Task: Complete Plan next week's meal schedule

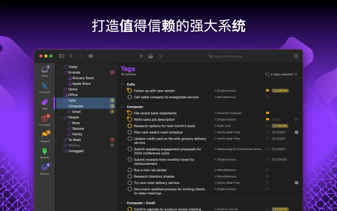Action: [x=130, y=132]
